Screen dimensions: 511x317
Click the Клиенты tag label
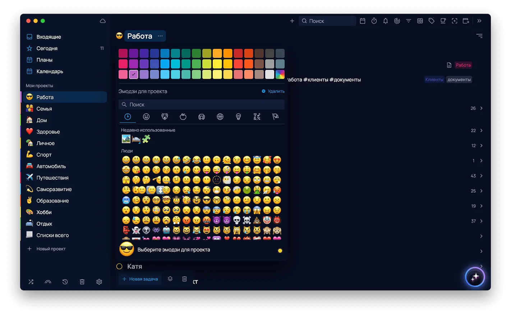pyautogui.click(x=434, y=79)
